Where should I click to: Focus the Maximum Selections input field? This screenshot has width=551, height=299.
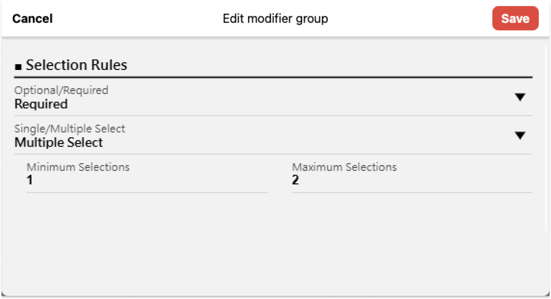tap(412, 181)
